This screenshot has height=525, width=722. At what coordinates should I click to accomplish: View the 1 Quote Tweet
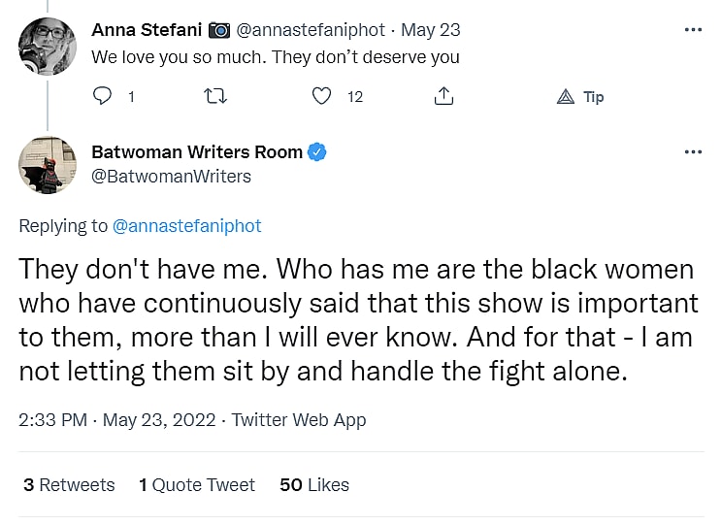pyautogui.click(x=197, y=484)
